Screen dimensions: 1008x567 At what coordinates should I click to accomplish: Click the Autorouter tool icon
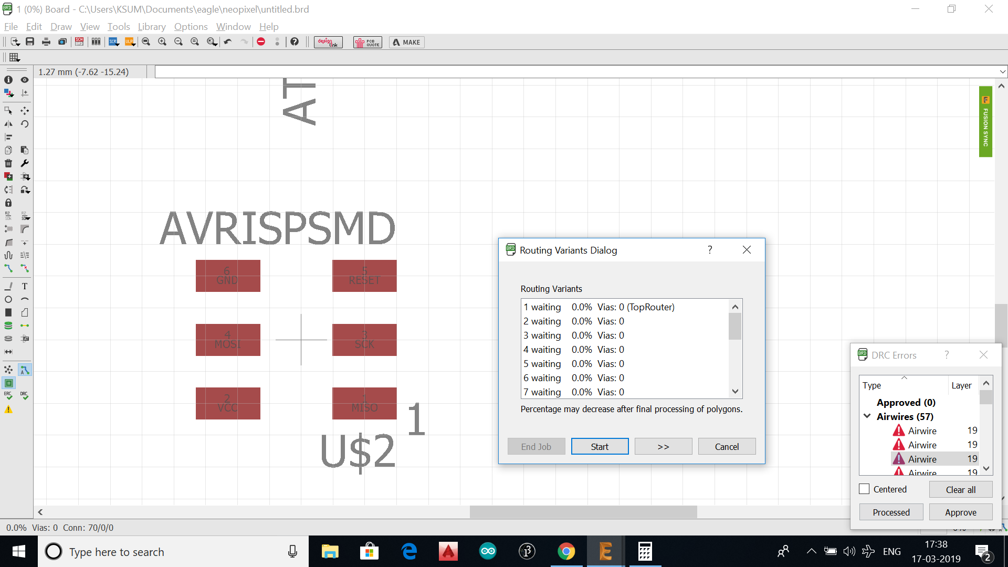tap(25, 370)
